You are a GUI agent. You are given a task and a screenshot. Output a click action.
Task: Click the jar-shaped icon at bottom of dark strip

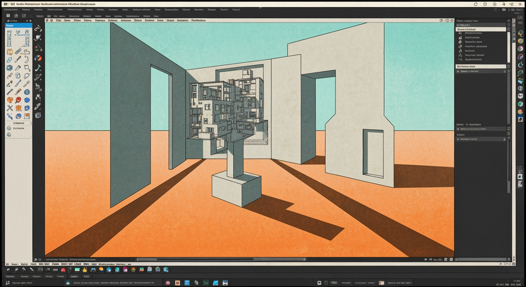[38, 116]
